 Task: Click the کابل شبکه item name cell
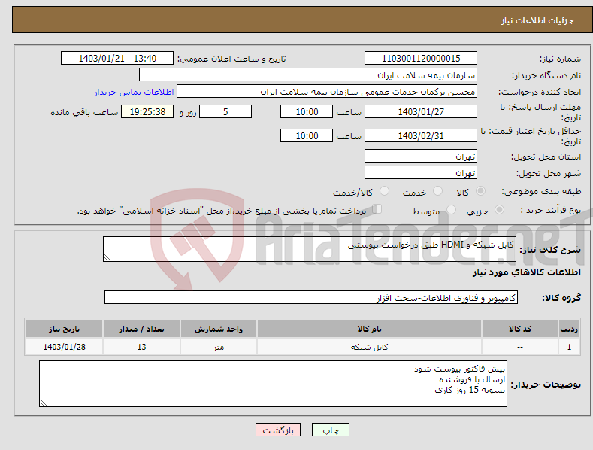369,347
